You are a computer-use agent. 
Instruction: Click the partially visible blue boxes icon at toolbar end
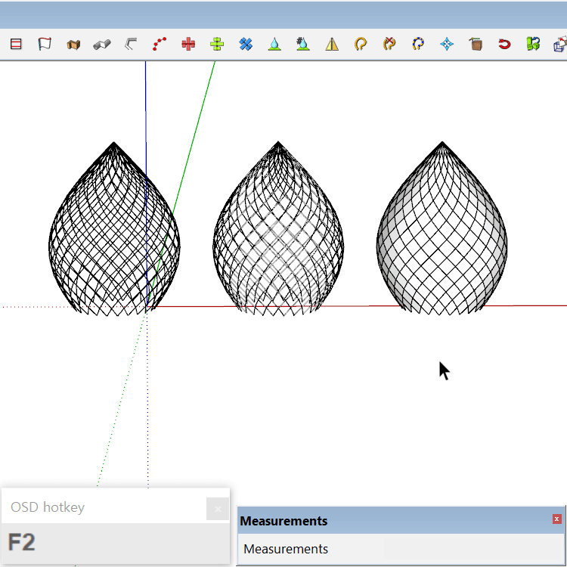coord(560,45)
